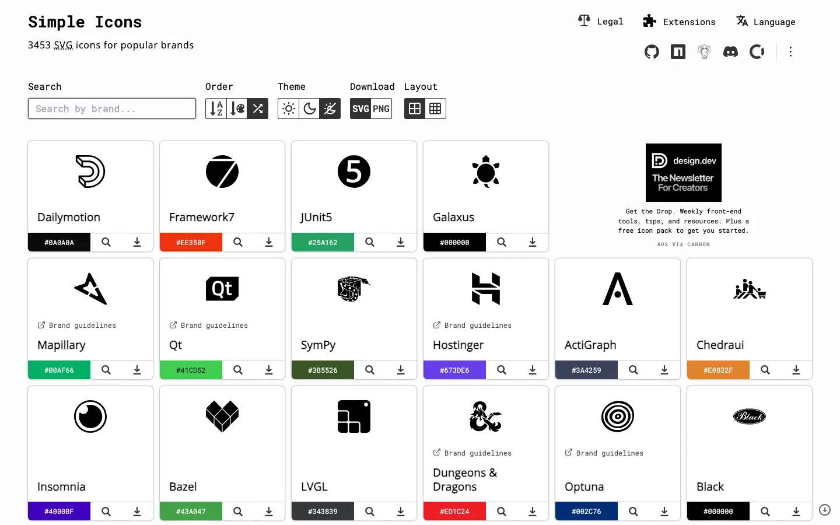Open the Extensions menu
This screenshot has height=525, width=840.
[x=679, y=22]
